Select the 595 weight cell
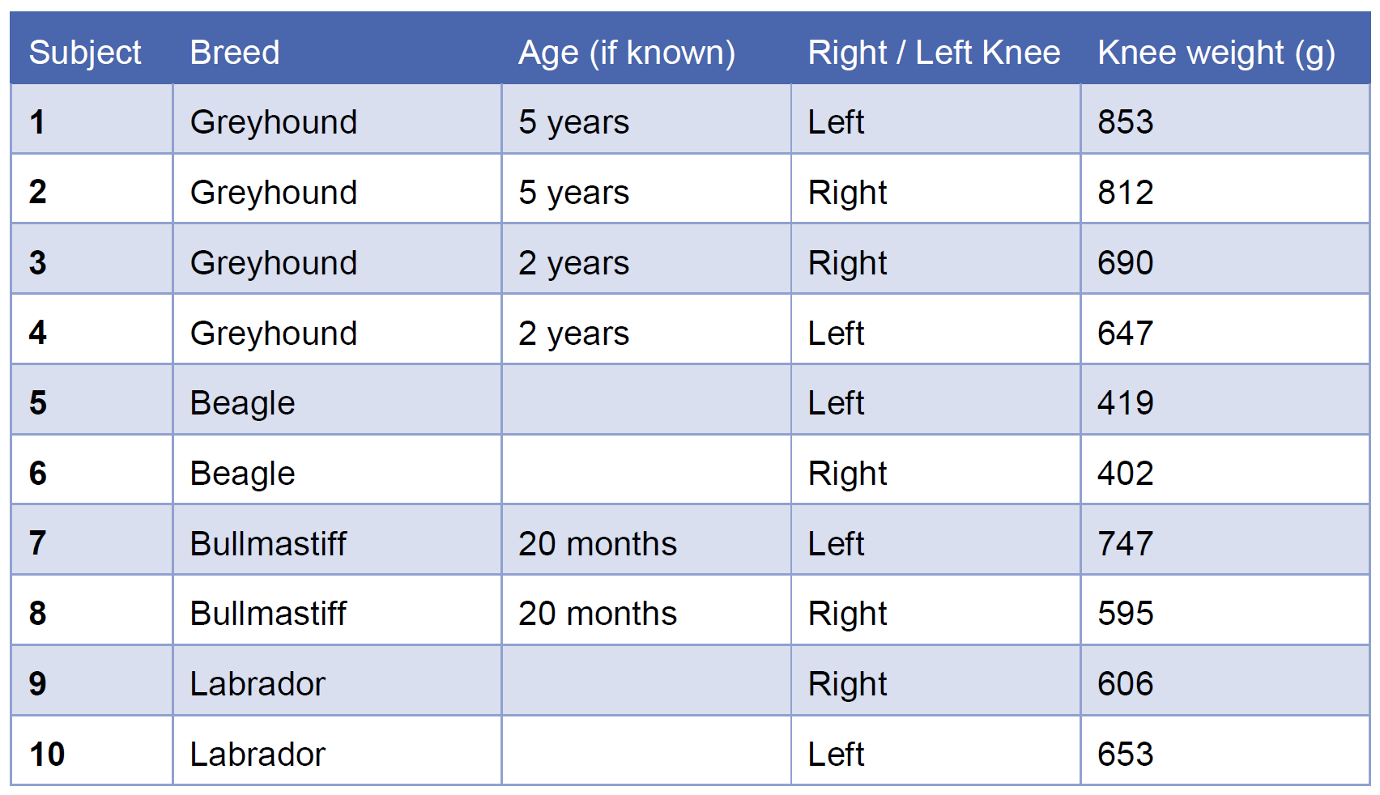Screen dimensions: 1380x795 [1126, 614]
